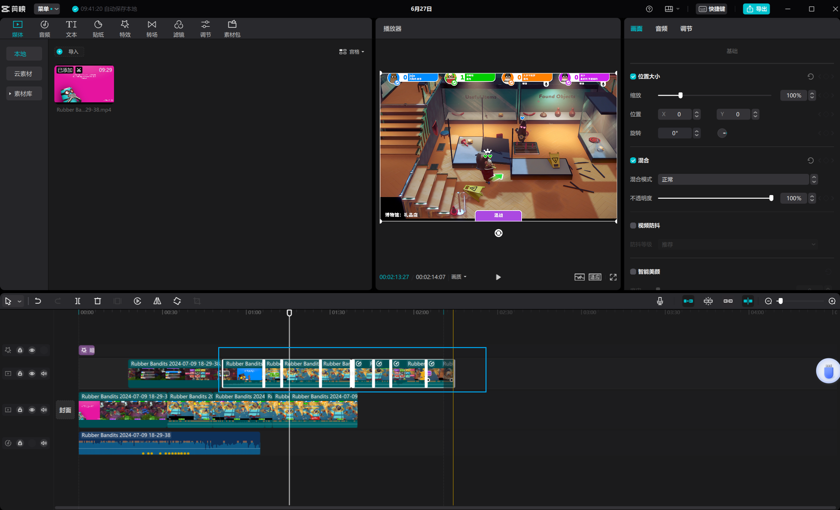
Task: Switch to the 调节 tab in properties panel
Action: click(686, 28)
